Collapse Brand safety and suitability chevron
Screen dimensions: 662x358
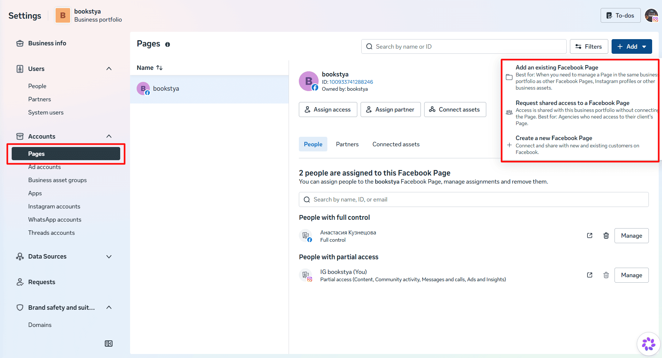pyautogui.click(x=109, y=308)
